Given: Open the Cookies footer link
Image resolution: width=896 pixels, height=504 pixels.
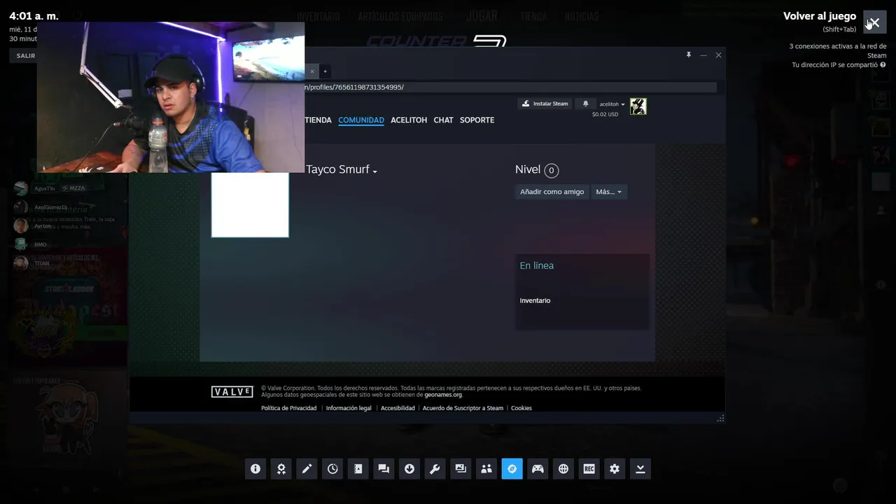Looking at the screenshot, I should (521, 408).
